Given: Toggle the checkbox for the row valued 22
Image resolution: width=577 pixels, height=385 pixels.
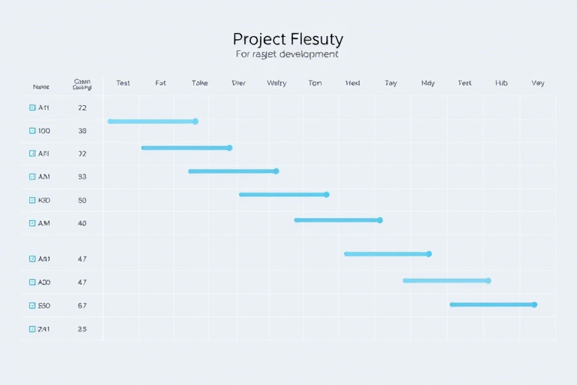Looking at the screenshot, I should pyautogui.click(x=32, y=108).
